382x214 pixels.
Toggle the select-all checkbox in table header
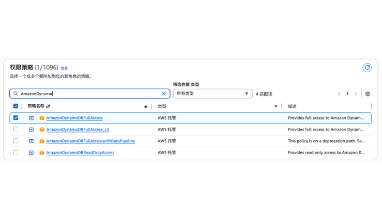coord(16,106)
